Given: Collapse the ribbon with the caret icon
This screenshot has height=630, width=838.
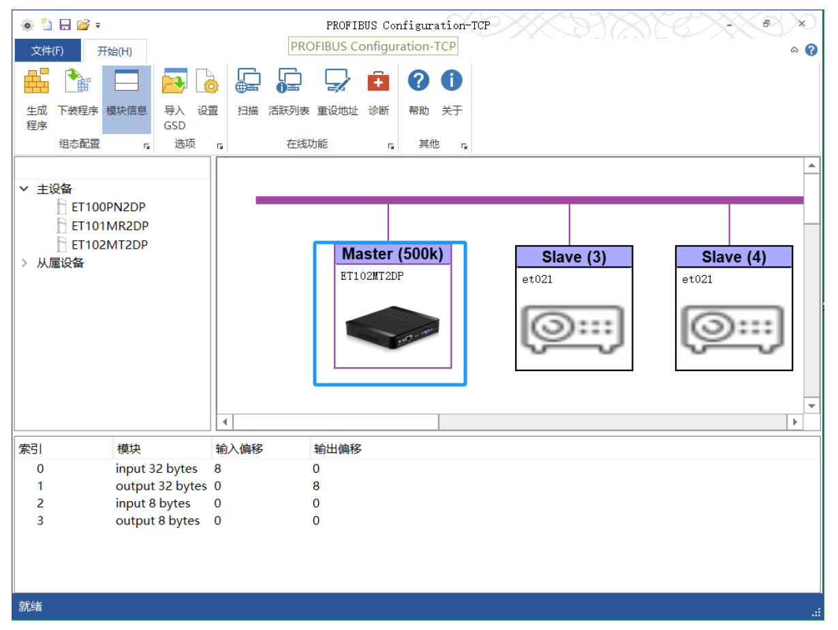Looking at the screenshot, I should [x=794, y=50].
